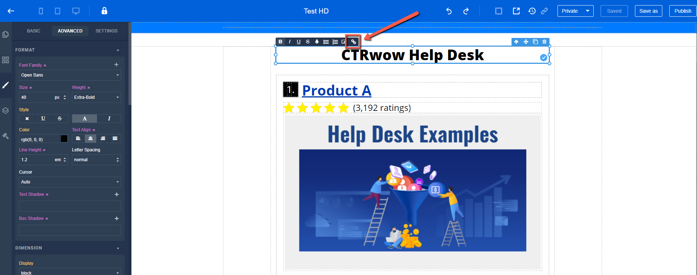Add a new Box Shadow
The height and width of the screenshot is (275, 697).
pos(117,218)
